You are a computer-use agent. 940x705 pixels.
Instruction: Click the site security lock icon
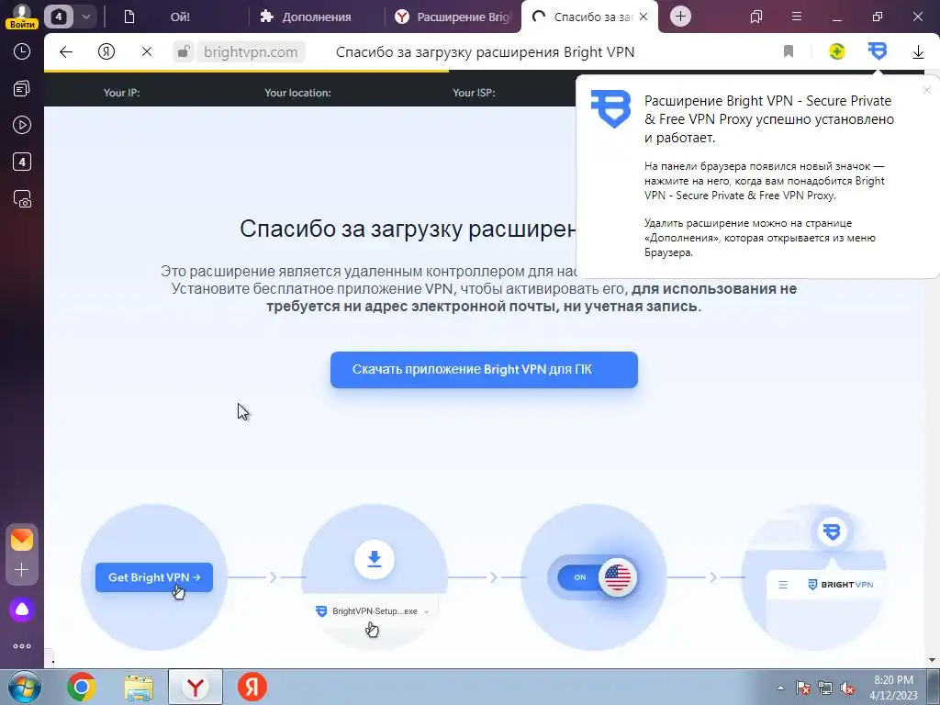184,52
